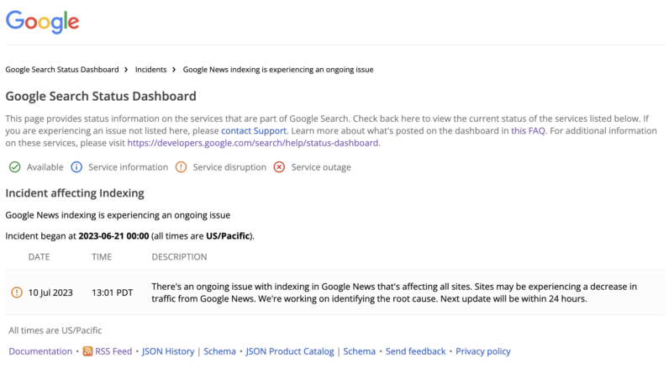This screenshot has width=669, height=374.
Task: Open the contact Support link
Action: click(x=254, y=131)
